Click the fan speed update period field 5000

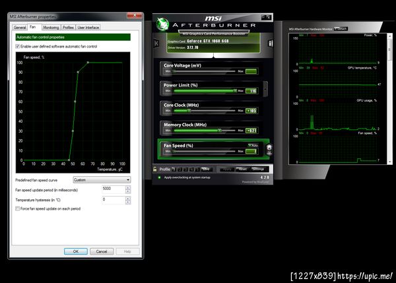[114, 189]
